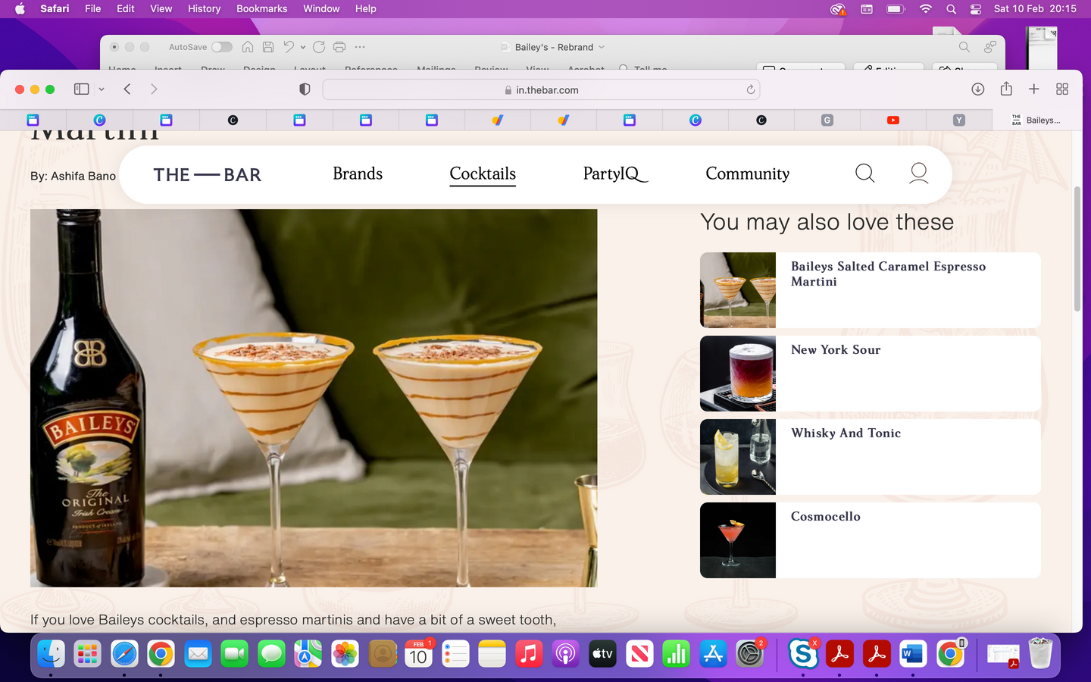Viewport: 1091px width, 682px height.
Task: Click the Safari address bar
Action: pos(541,89)
